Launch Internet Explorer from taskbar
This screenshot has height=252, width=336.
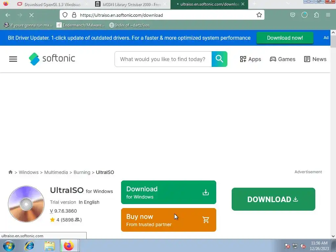(29, 245)
